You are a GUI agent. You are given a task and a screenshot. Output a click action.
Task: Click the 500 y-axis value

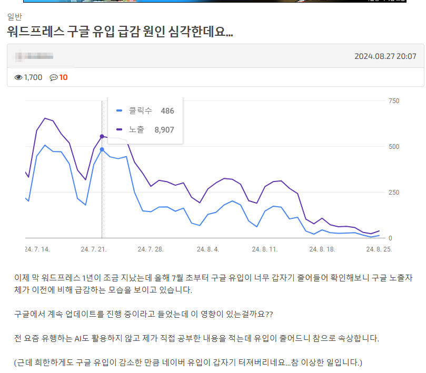394,147
